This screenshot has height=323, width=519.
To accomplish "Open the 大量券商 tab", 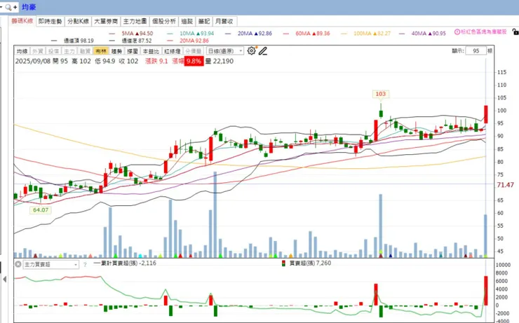I will tap(106, 21).
